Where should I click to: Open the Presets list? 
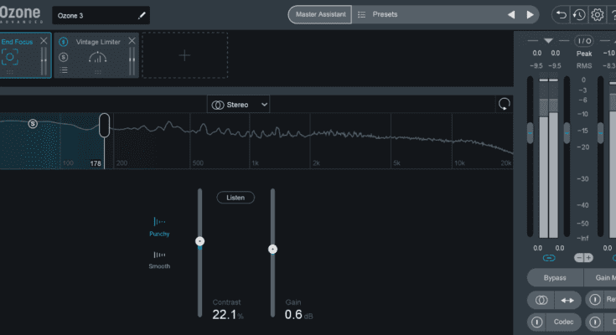coord(386,15)
